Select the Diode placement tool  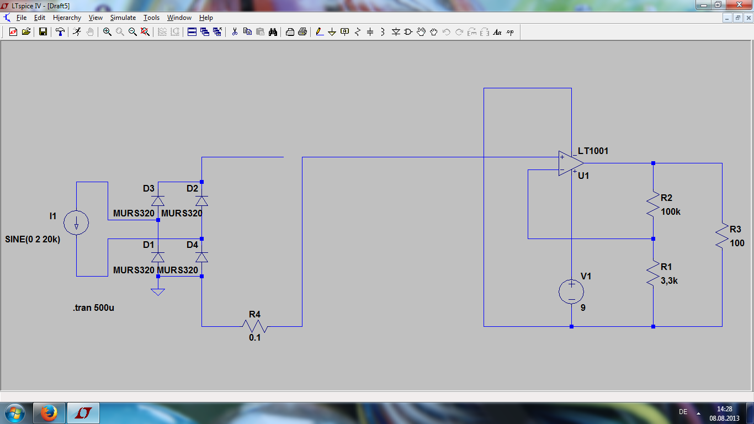[396, 32]
